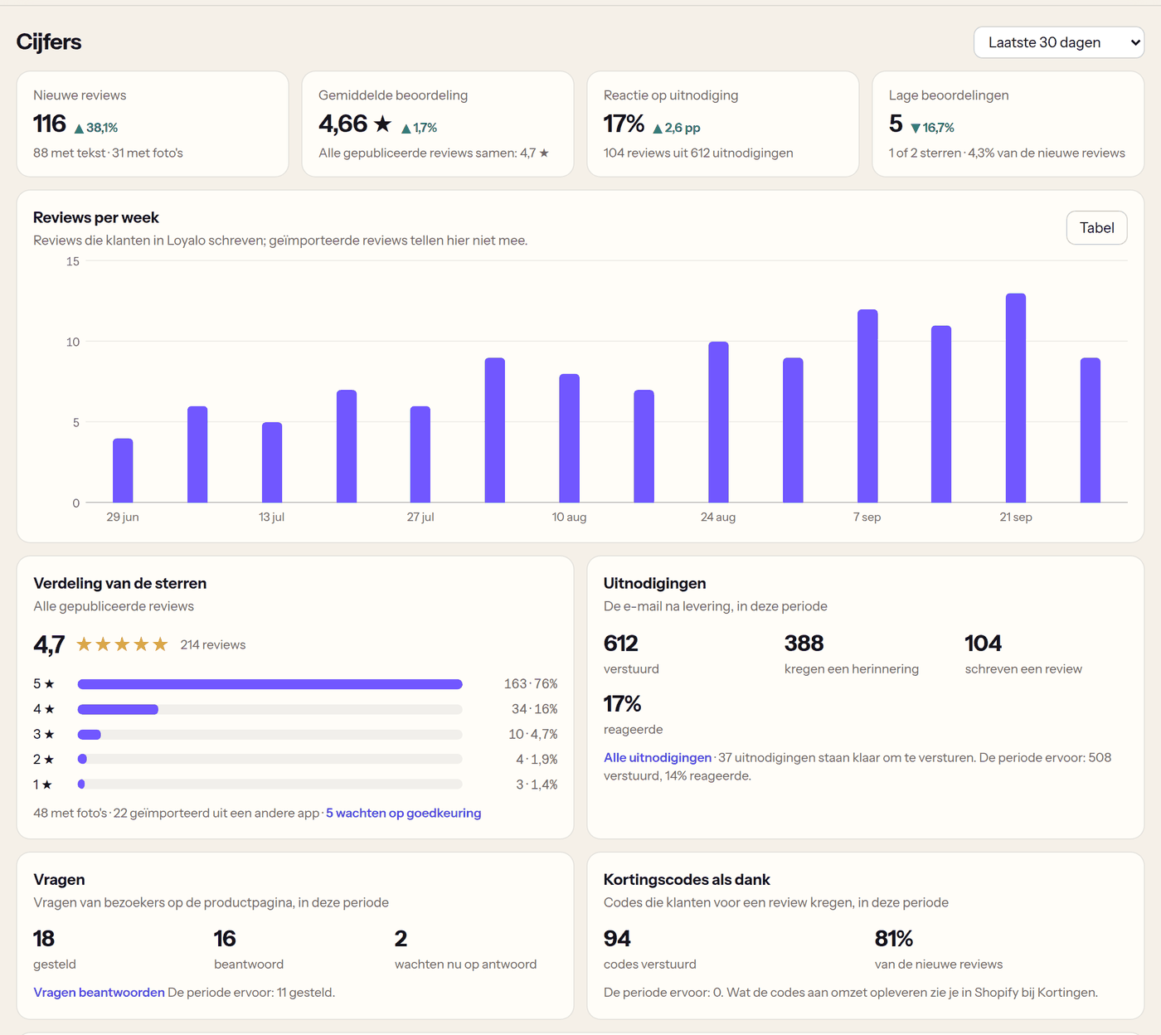
Task: Click the 10 · 4,7% row value
Action: (533, 734)
